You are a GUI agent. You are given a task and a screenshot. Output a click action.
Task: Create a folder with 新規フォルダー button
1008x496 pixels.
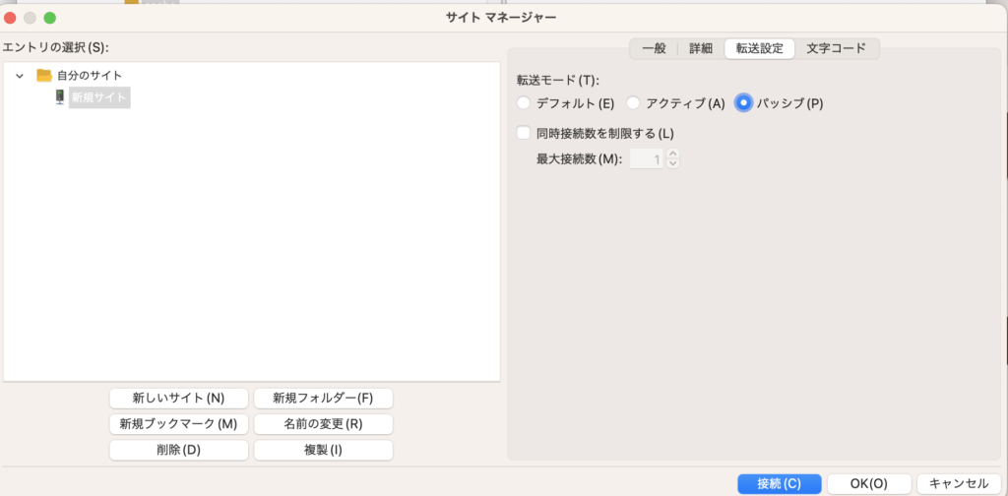coord(323,399)
